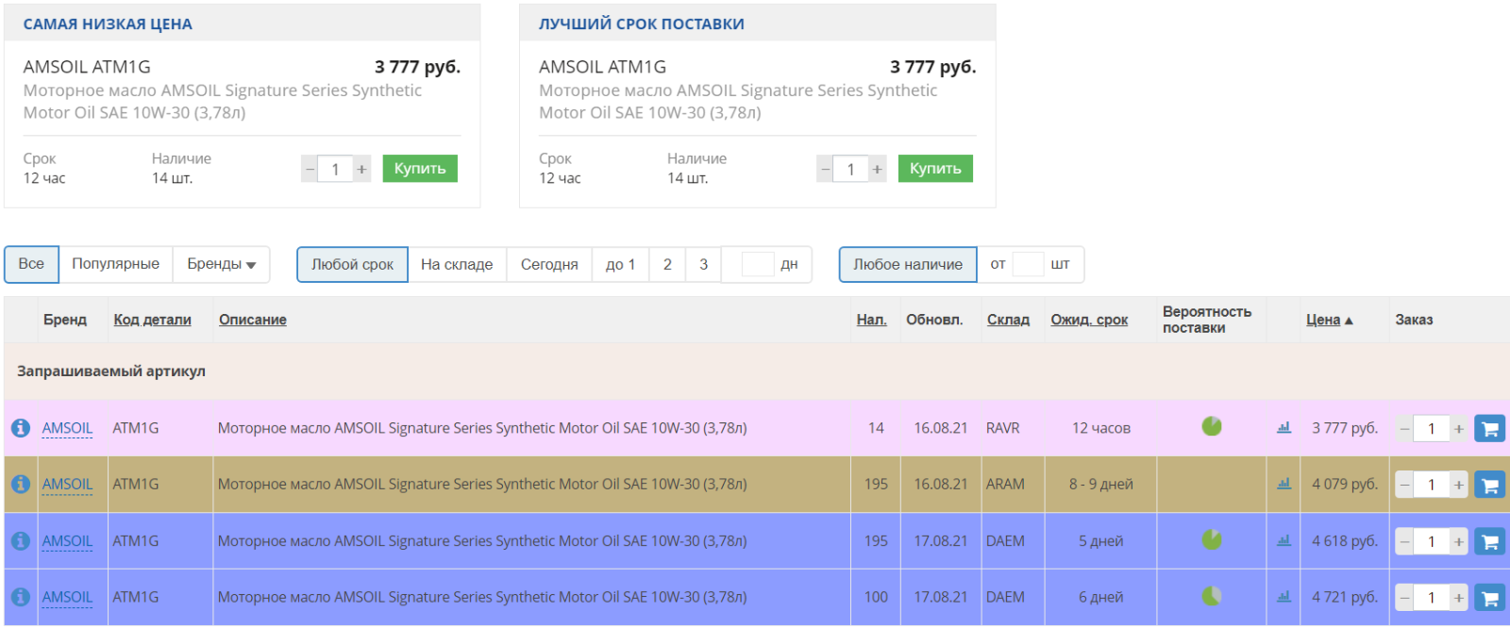Image resolution: width=1510 pixels, height=627 pixels.
Task: Increase quantity for 3 777 руб. row
Action: [1459, 429]
